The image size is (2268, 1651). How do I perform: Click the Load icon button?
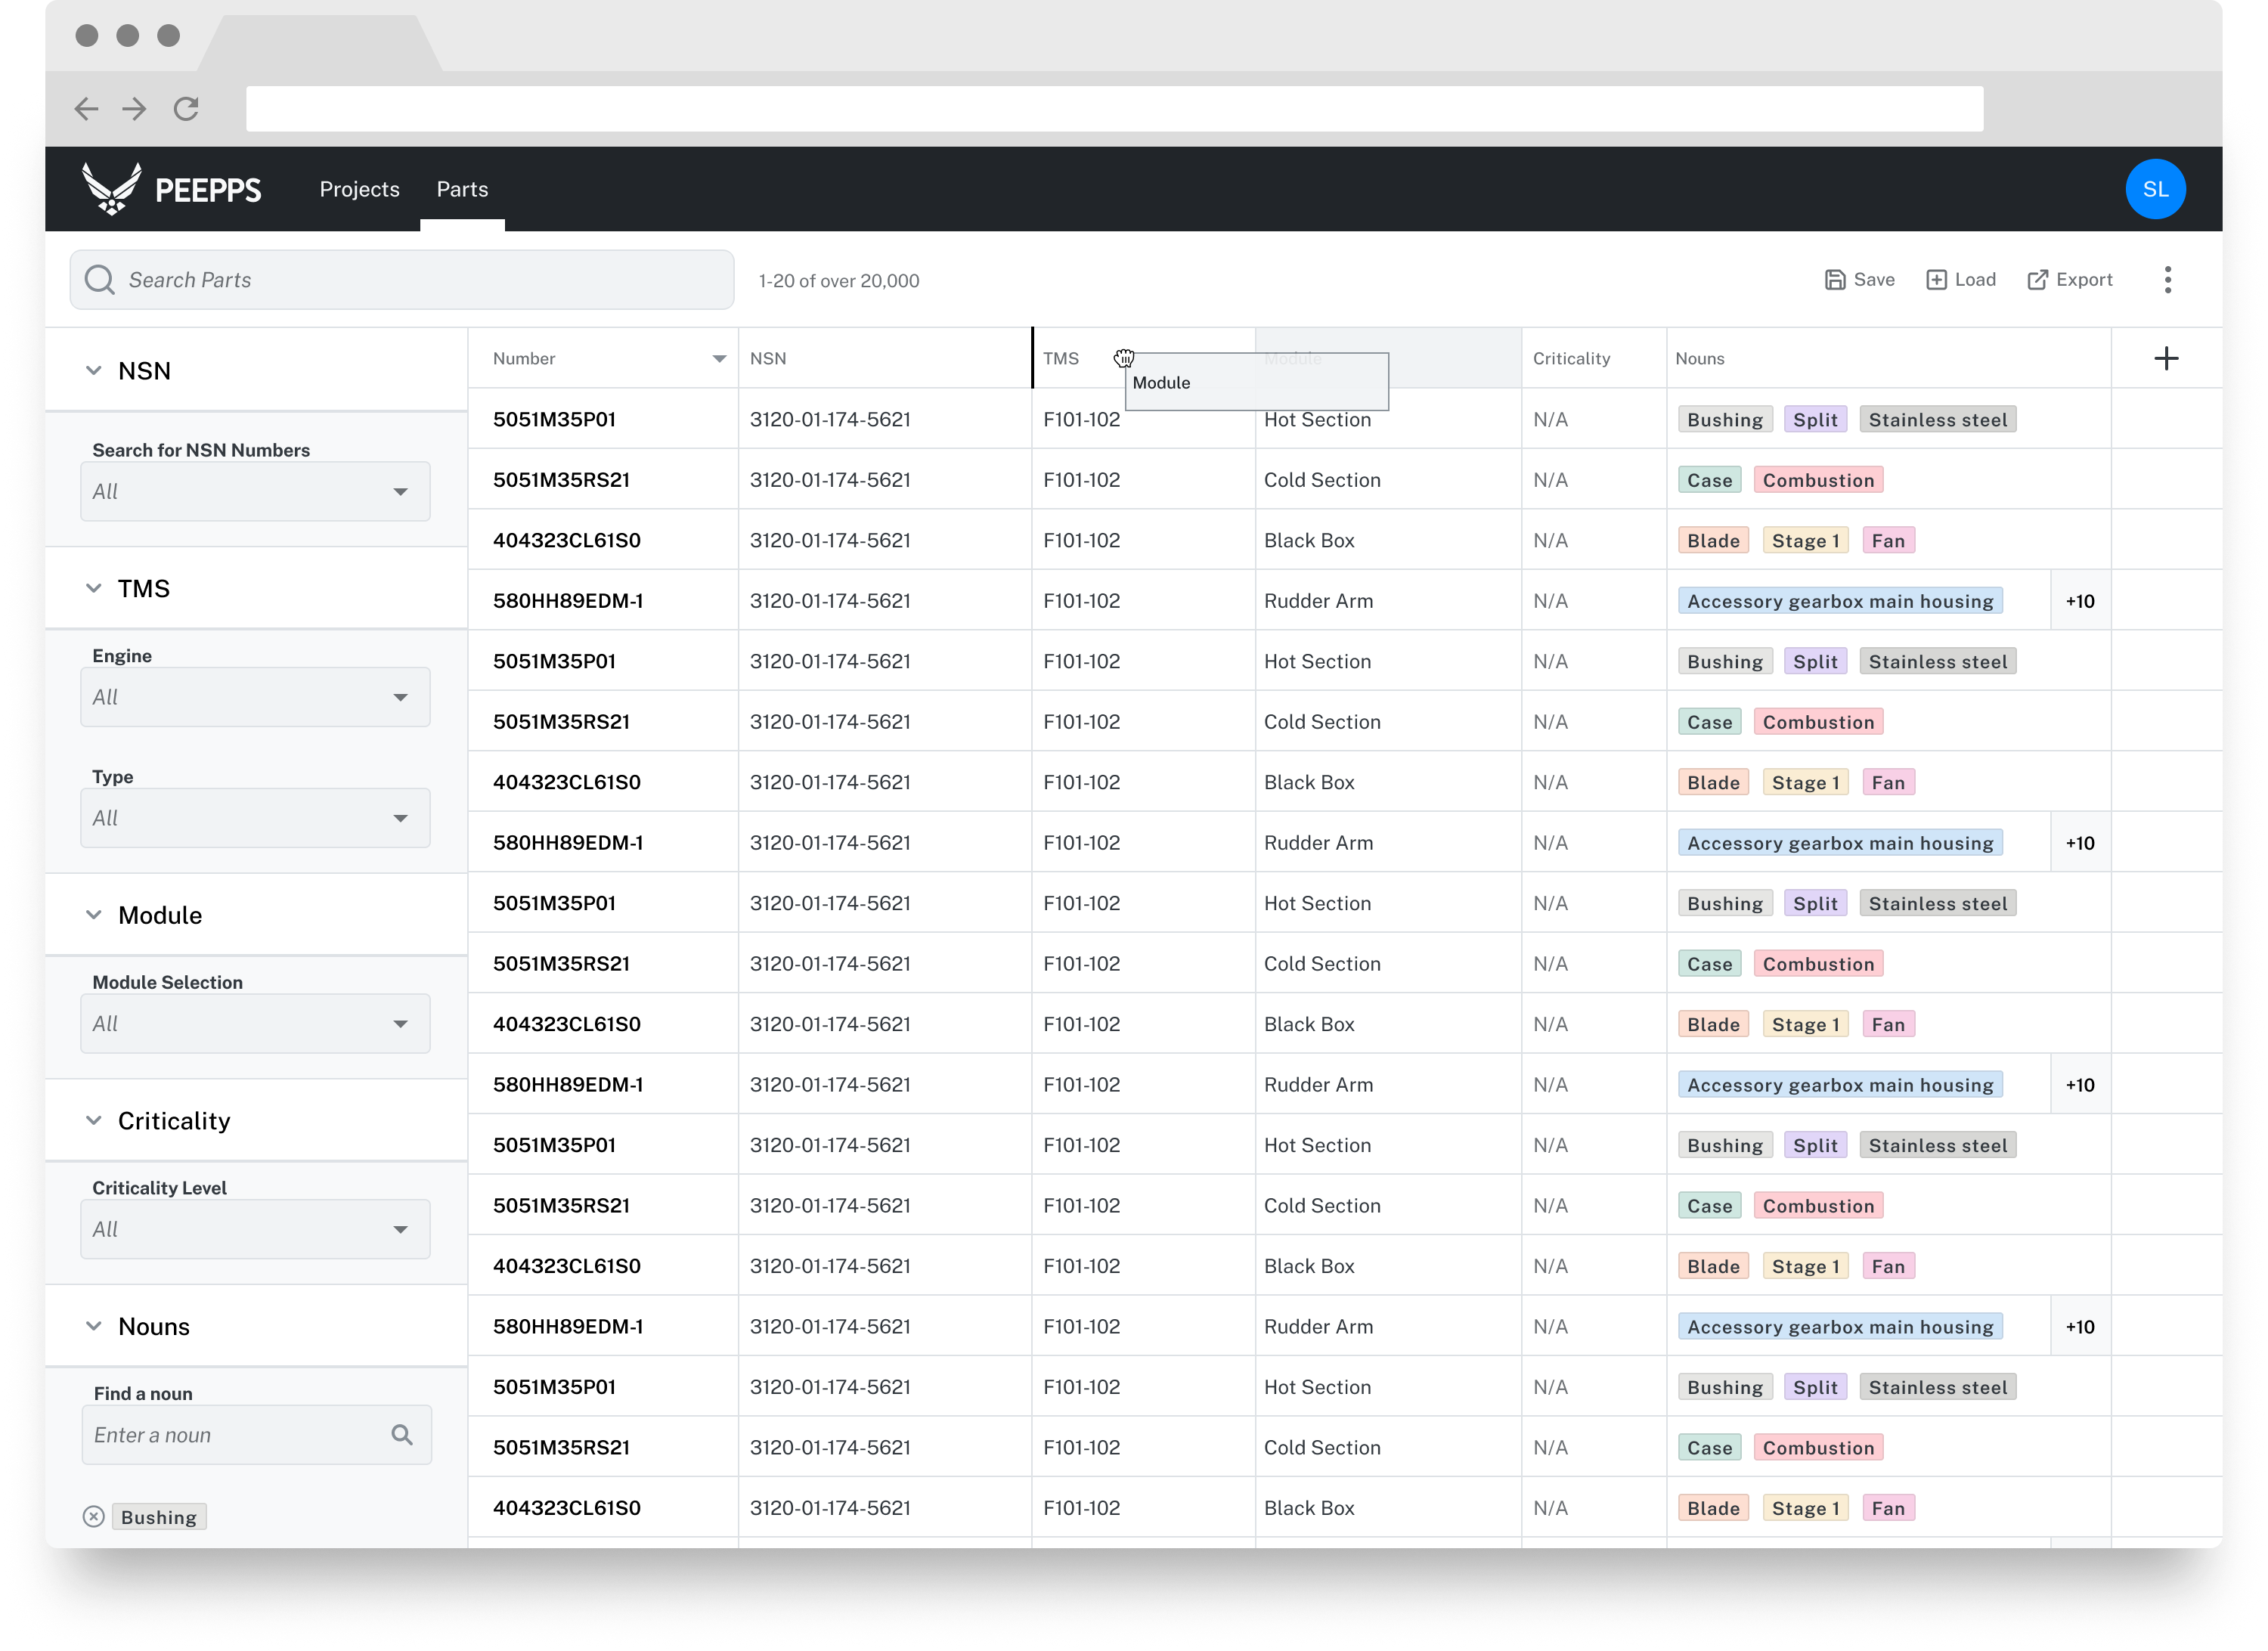pos(1936,280)
